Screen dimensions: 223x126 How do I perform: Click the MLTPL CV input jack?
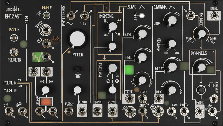point(112,111)
